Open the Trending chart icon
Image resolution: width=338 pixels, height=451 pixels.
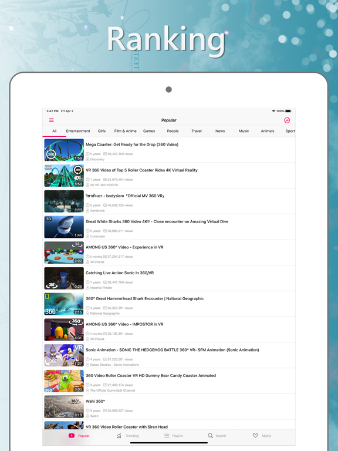119,436
